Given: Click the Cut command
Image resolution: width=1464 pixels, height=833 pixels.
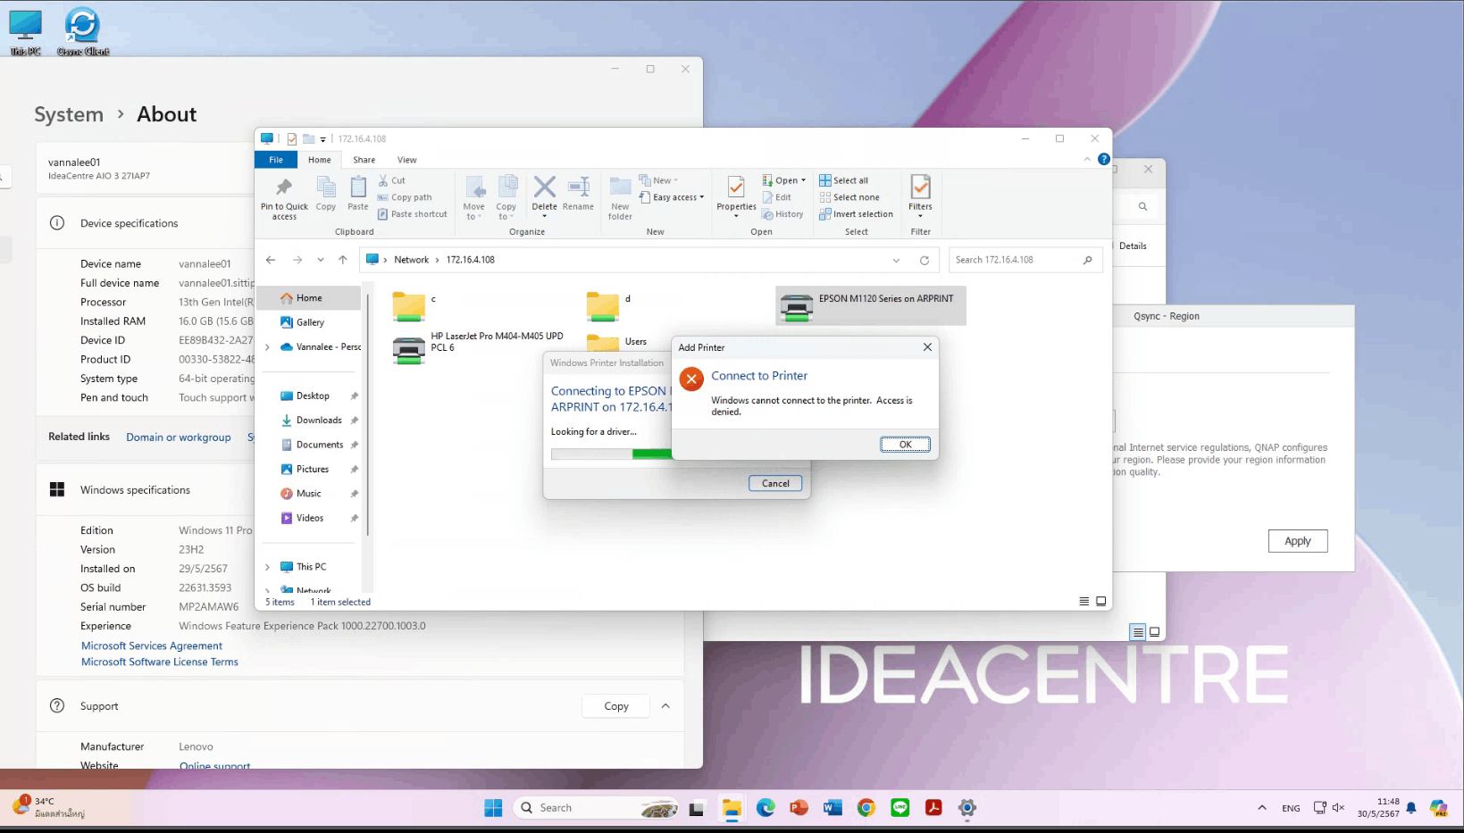Looking at the screenshot, I should (x=391, y=180).
